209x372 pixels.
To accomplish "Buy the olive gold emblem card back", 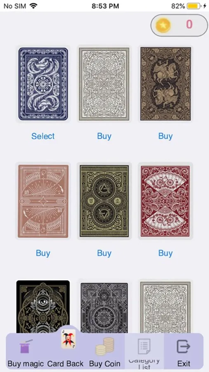I will [x=104, y=253].
